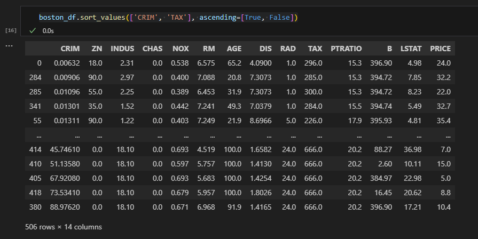Click the TAX column header
Screen dimensions: 478x239
(x=315, y=49)
